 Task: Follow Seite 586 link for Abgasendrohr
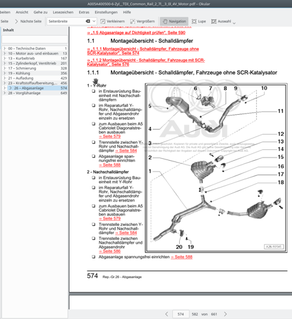[x=110, y=251]
